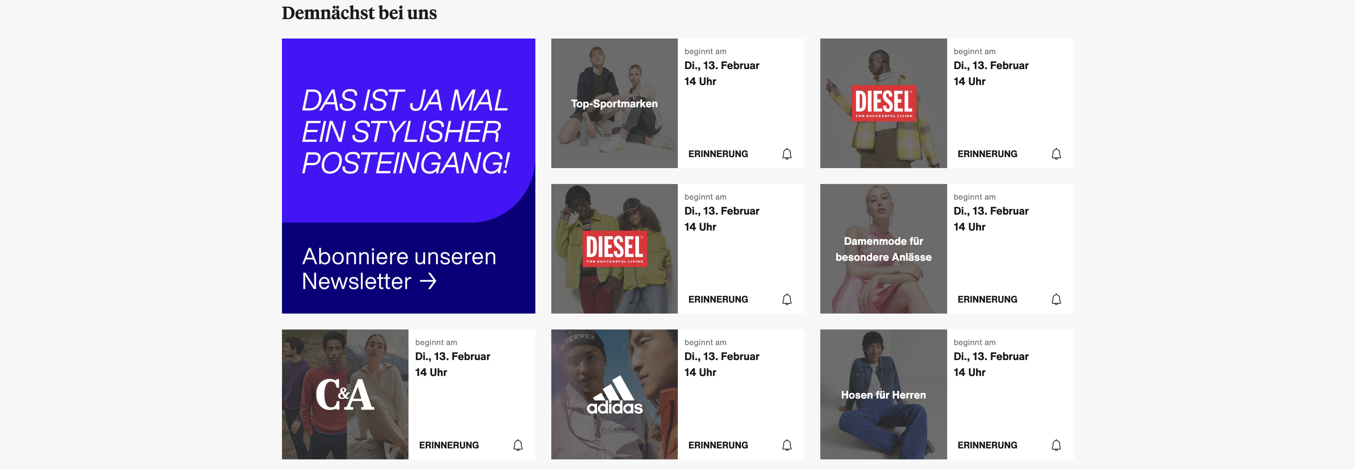Screen dimensions: 1355x469
Task: Click bell icon on yellow-jacket Diesel card
Action: tap(1056, 154)
